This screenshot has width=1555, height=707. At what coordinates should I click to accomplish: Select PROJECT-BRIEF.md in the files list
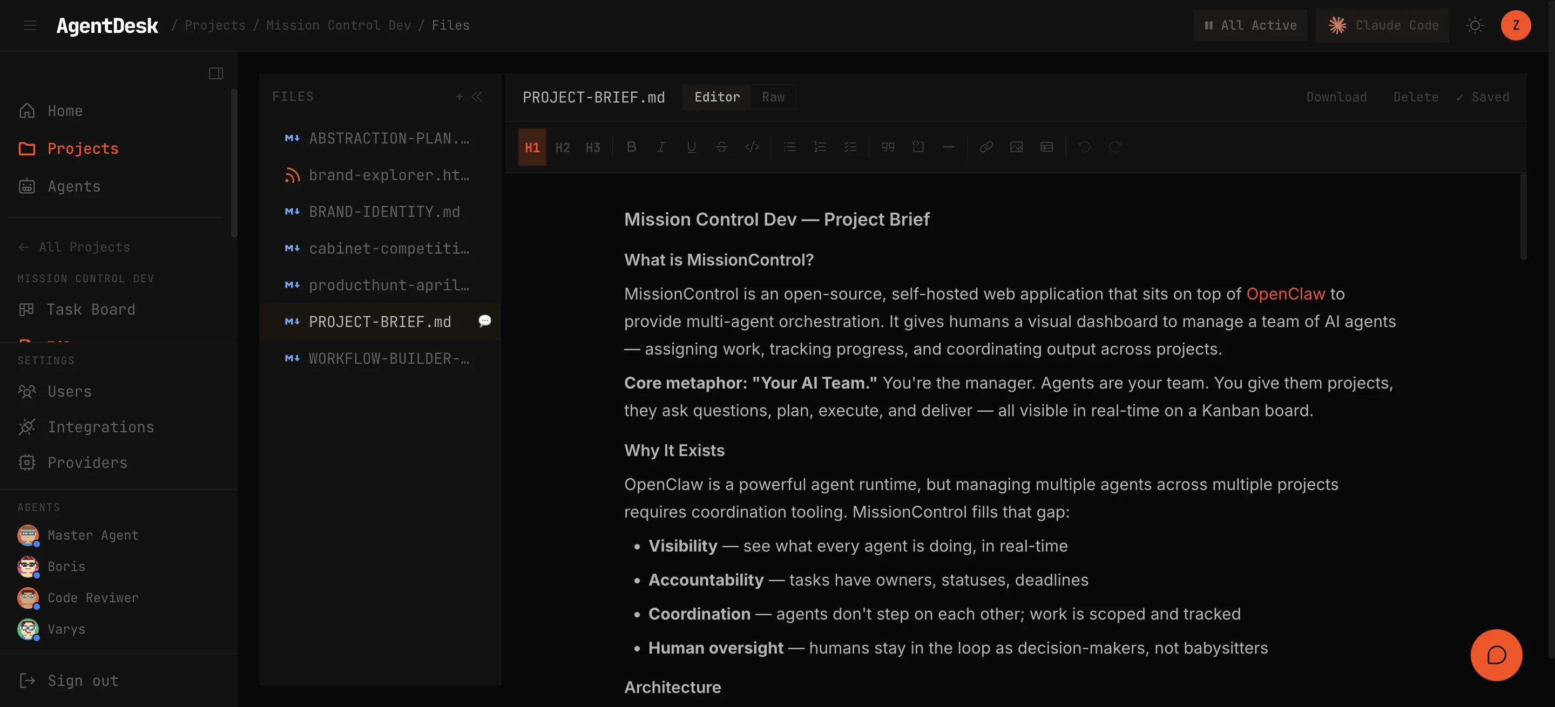pyautogui.click(x=380, y=322)
